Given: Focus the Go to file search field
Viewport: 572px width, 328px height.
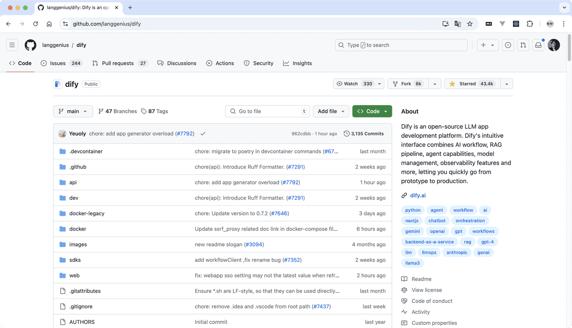Looking at the screenshot, I should point(268,111).
